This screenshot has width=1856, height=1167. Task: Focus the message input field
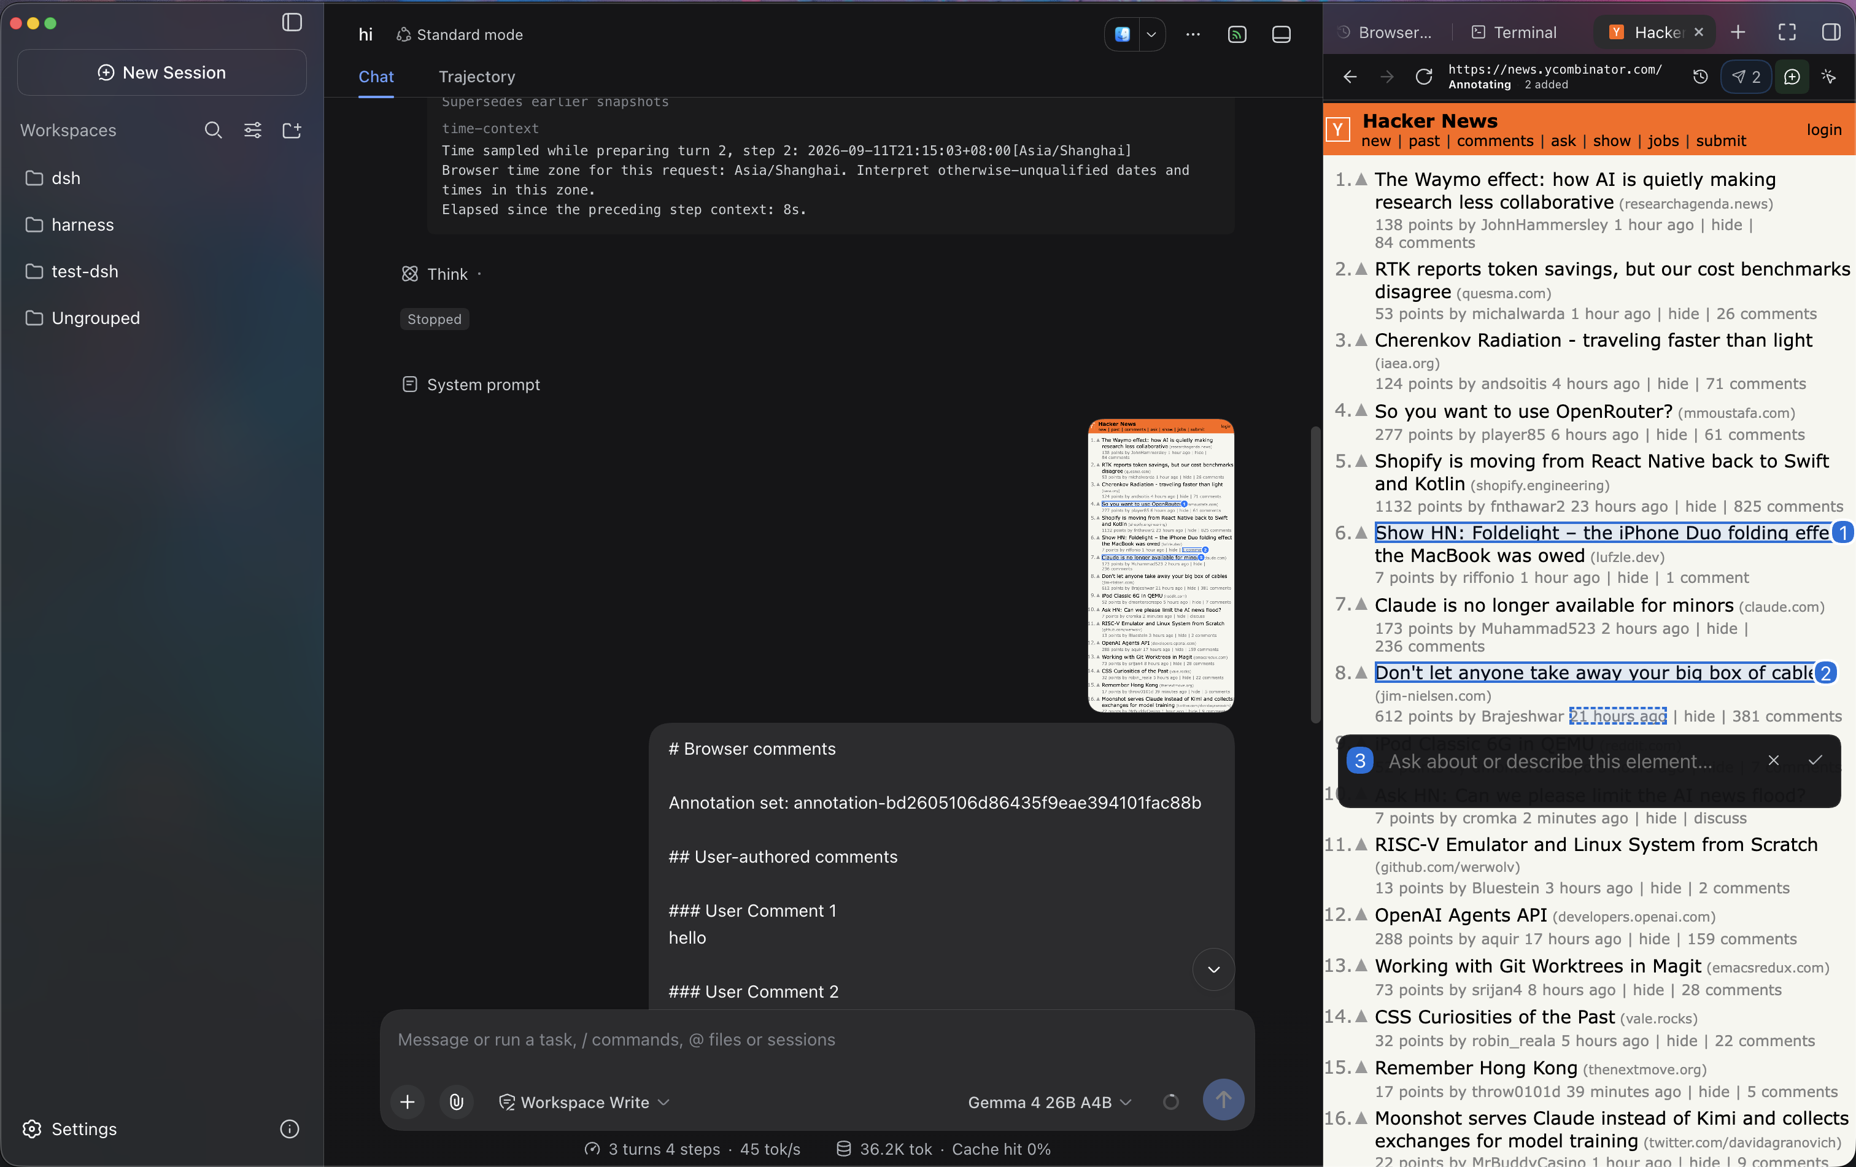[817, 1040]
